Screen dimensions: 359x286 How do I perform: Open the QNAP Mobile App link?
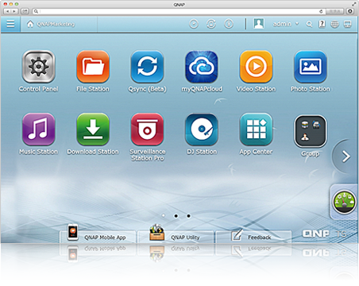98,236
